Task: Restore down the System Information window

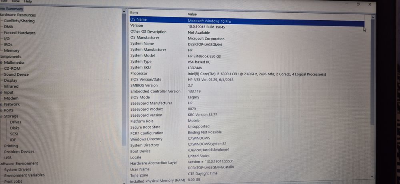Action: (358, 4)
